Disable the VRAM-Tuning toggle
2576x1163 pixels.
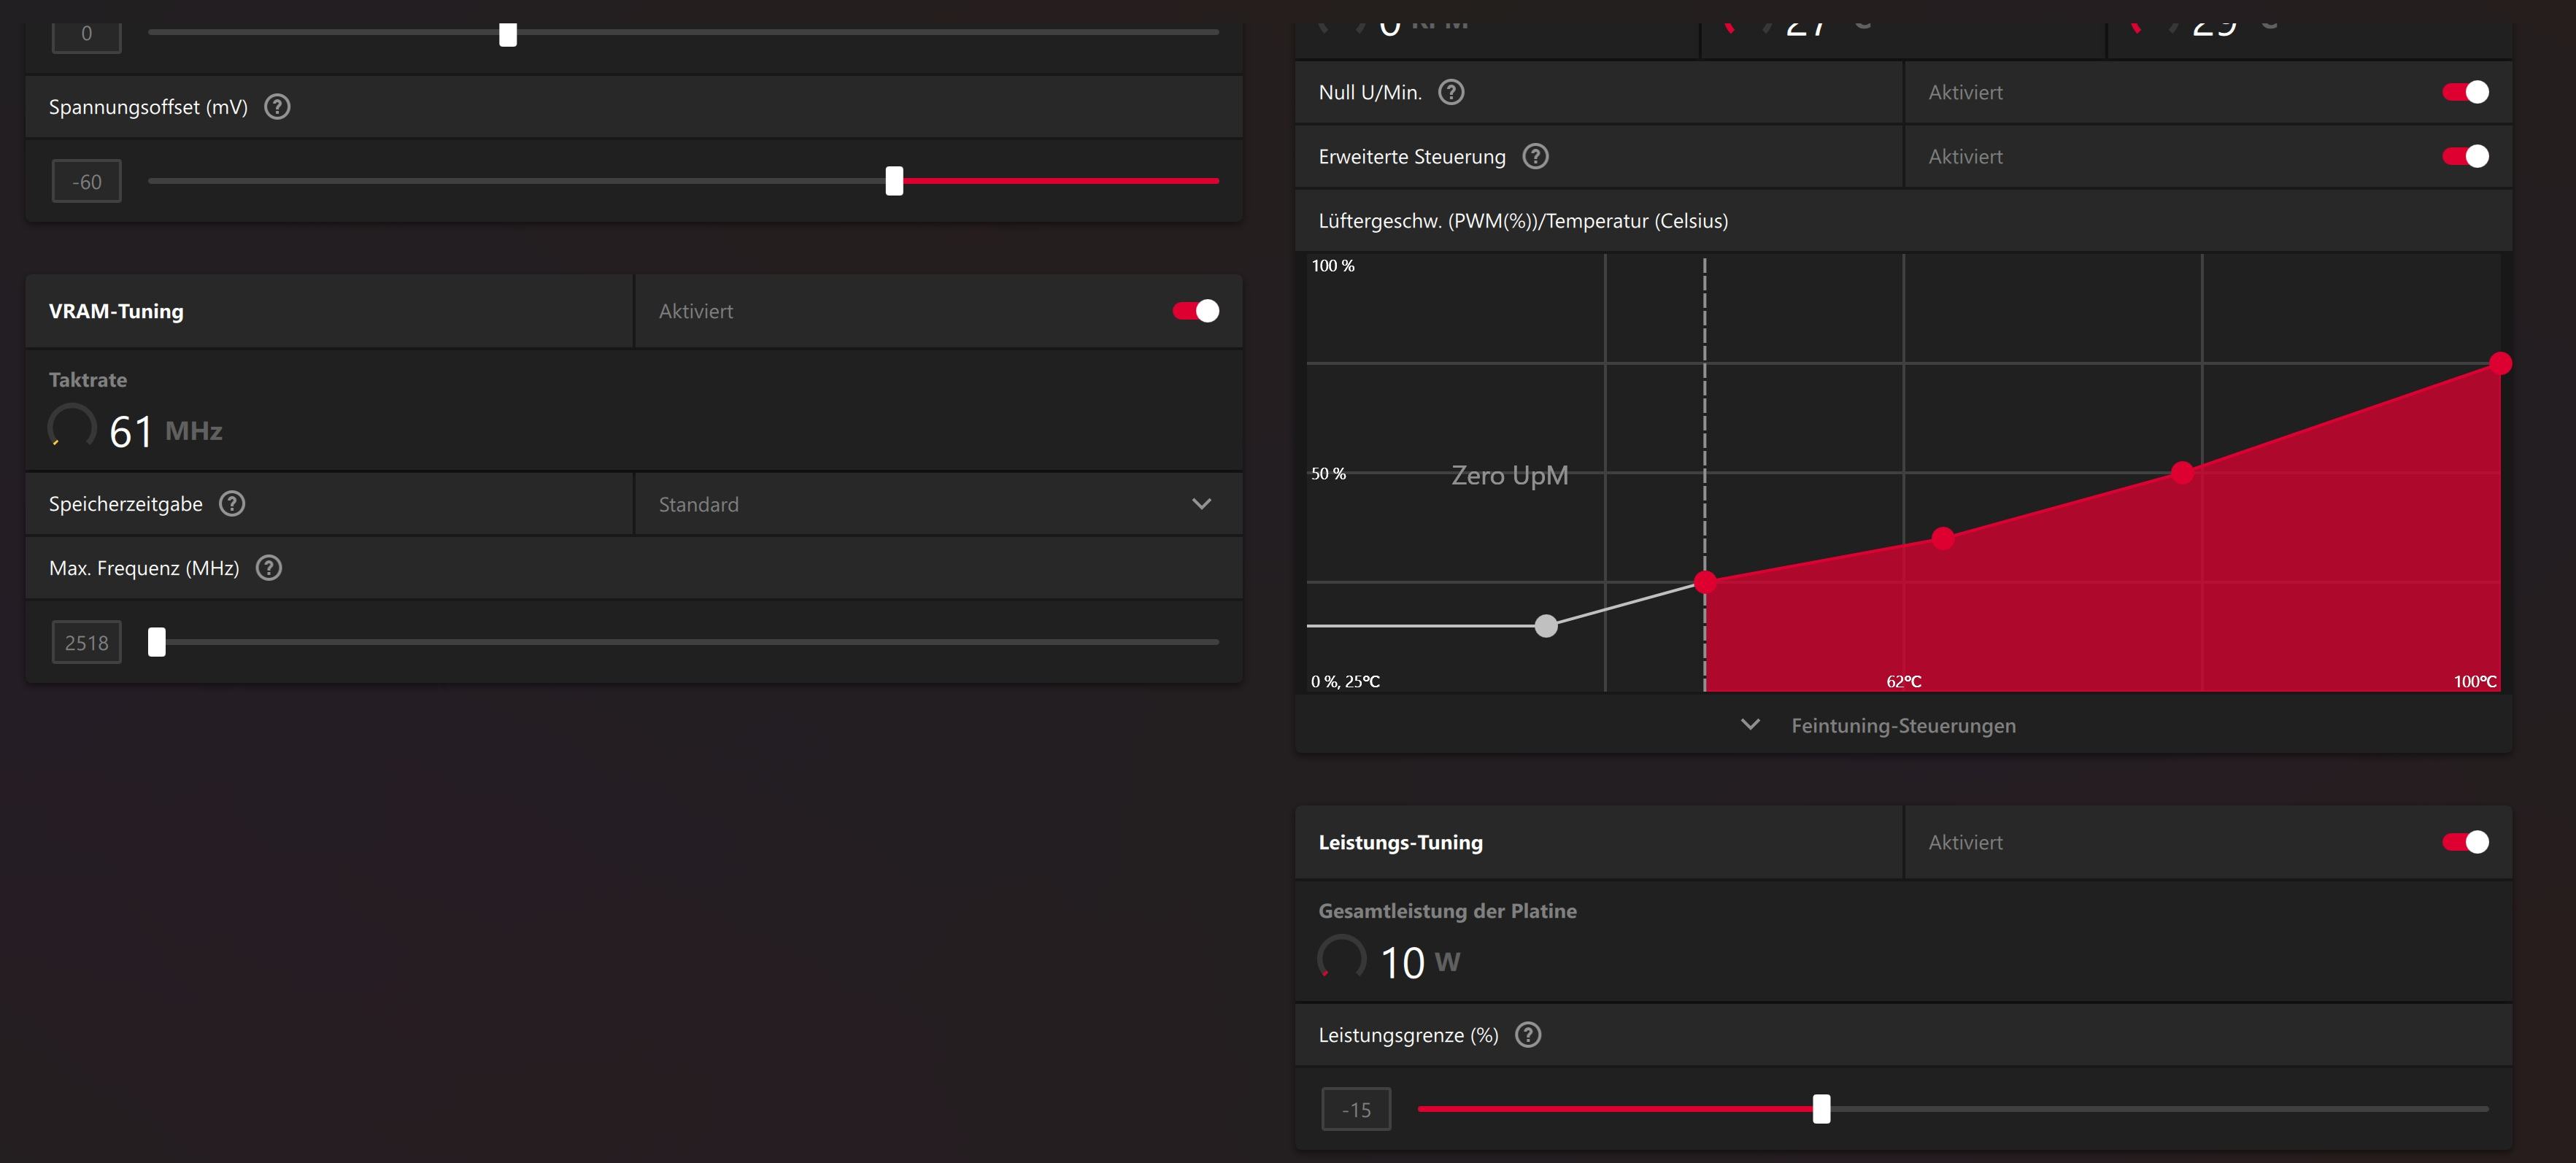pyautogui.click(x=1195, y=311)
